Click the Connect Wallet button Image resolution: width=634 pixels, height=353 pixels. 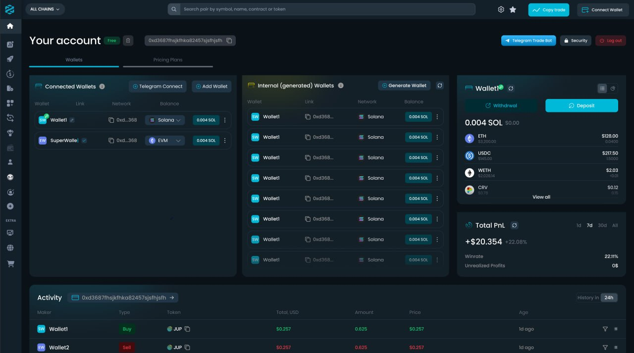click(603, 10)
